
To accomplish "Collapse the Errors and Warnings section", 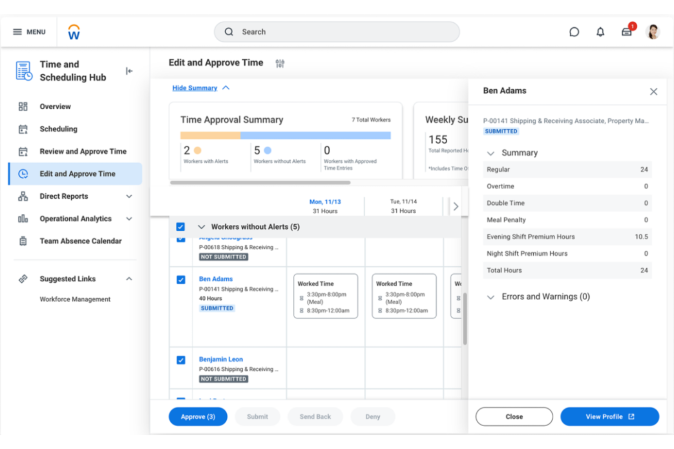I will [490, 297].
